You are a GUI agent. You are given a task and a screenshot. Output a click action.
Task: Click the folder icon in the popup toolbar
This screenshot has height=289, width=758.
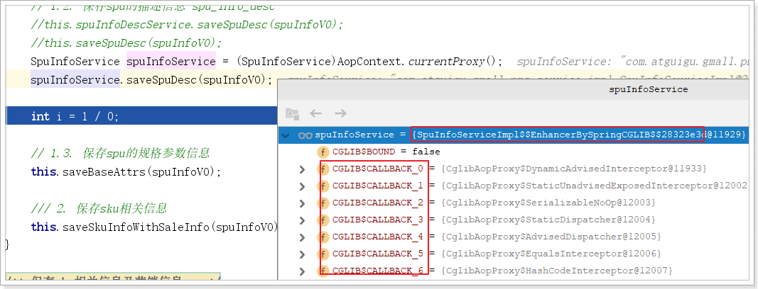[x=291, y=113]
